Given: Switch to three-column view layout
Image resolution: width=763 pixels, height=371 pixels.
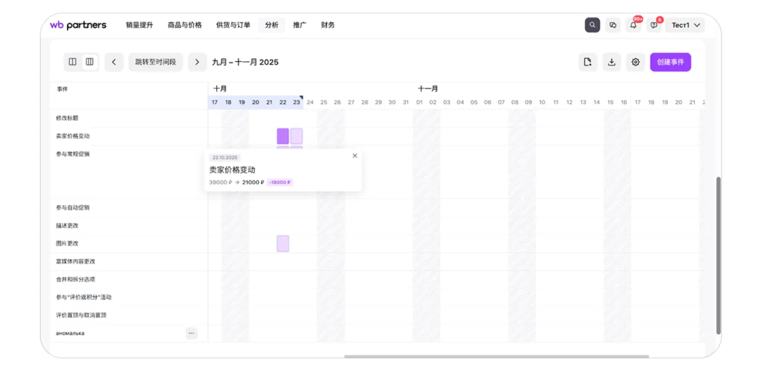Looking at the screenshot, I should 90,62.
